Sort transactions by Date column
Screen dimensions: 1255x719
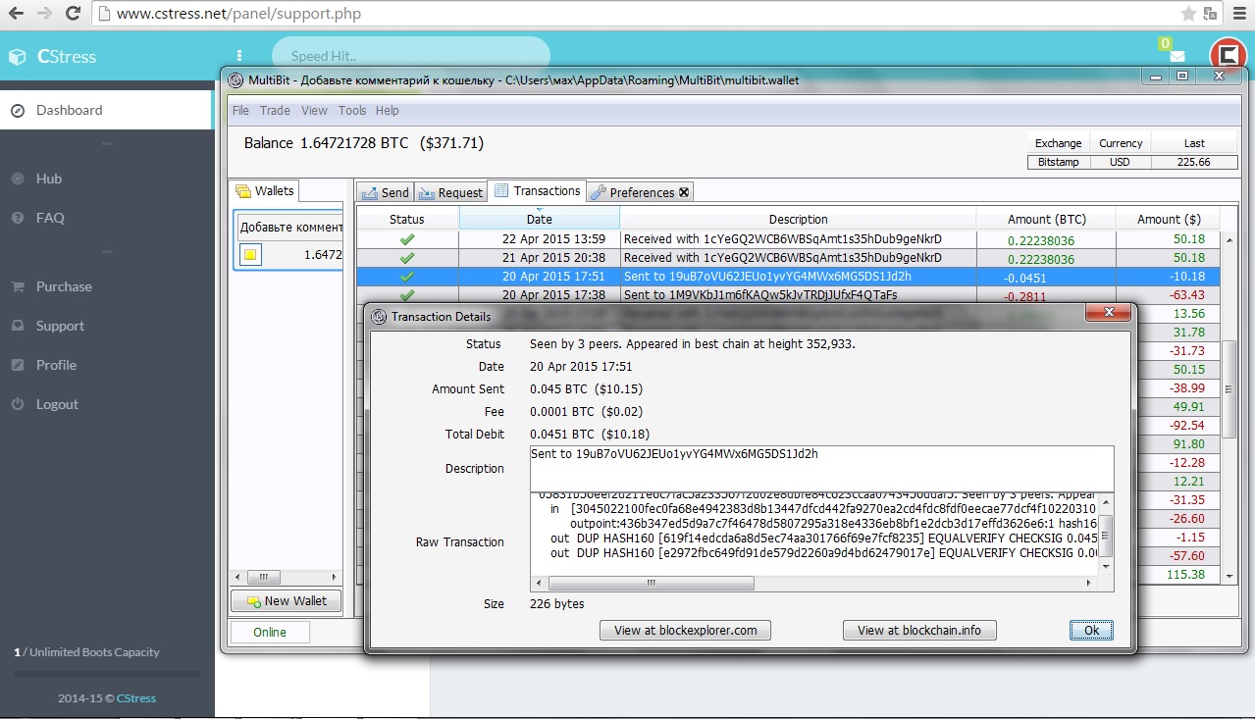click(540, 219)
